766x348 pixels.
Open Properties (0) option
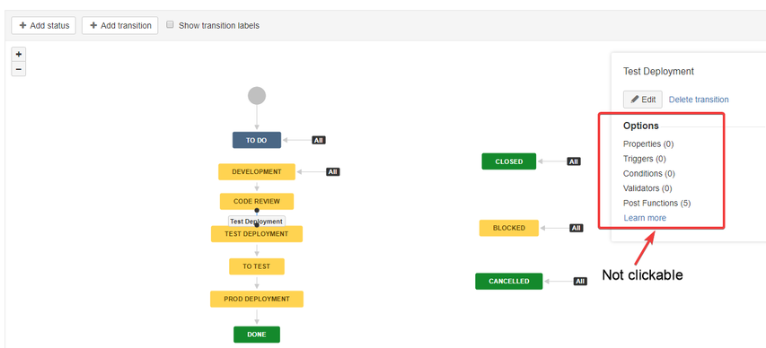[x=648, y=144]
